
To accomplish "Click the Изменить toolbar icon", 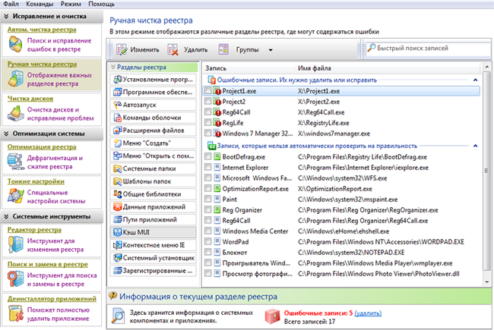I will coord(122,50).
